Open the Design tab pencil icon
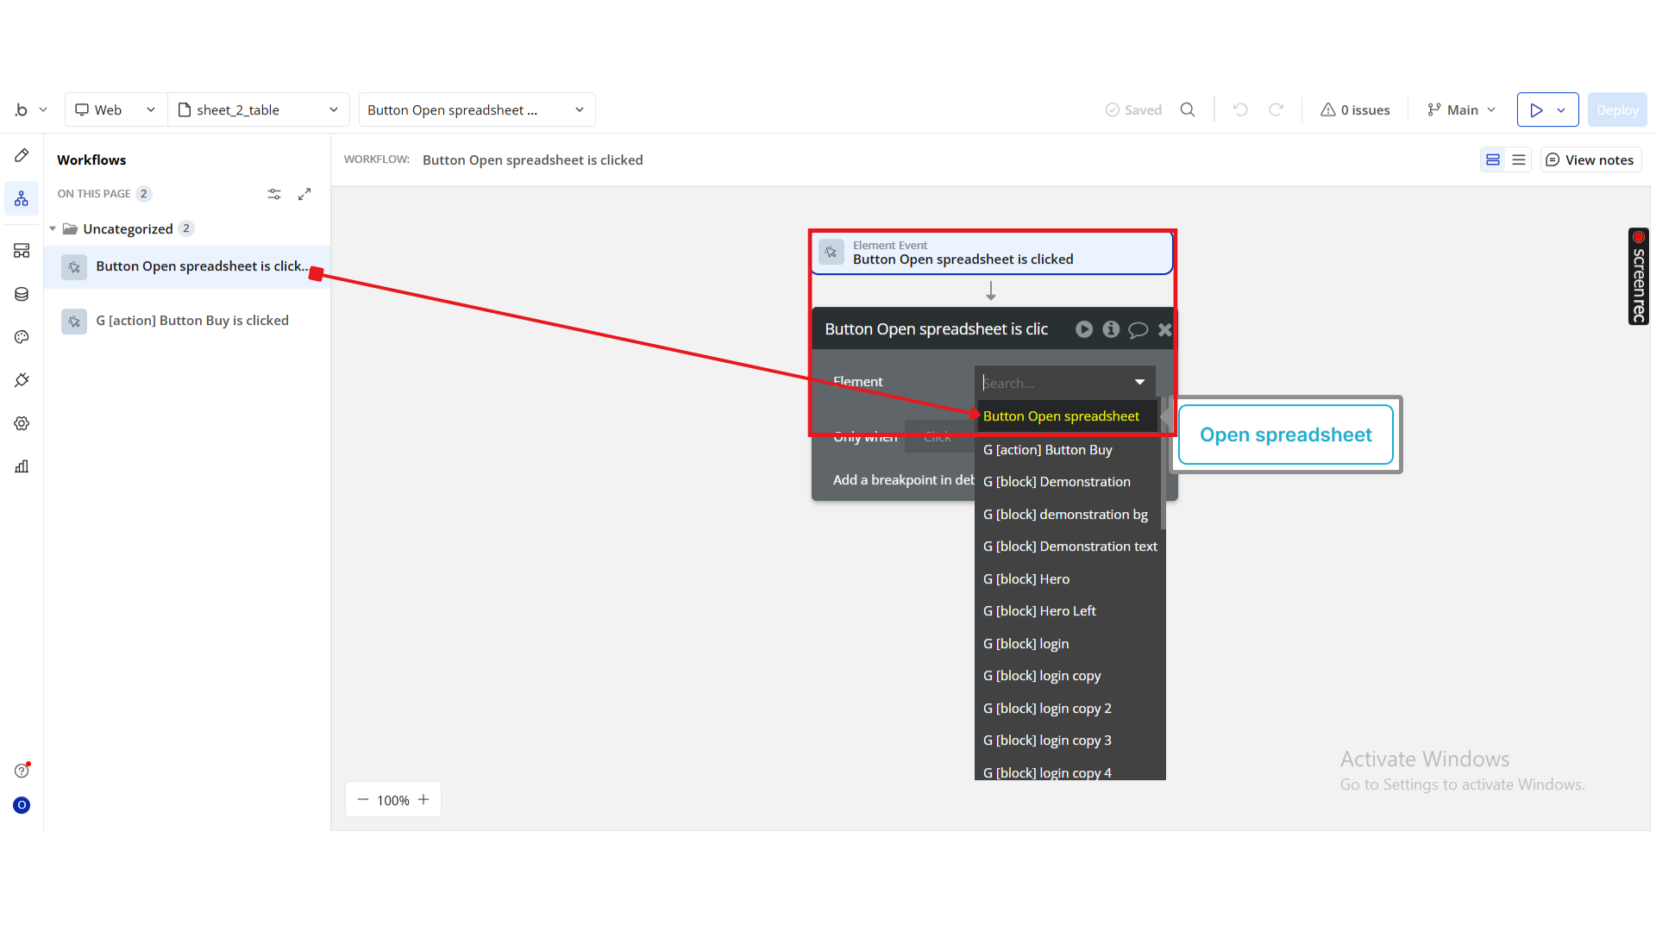The image size is (1656, 931). click(x=22, y=155)
